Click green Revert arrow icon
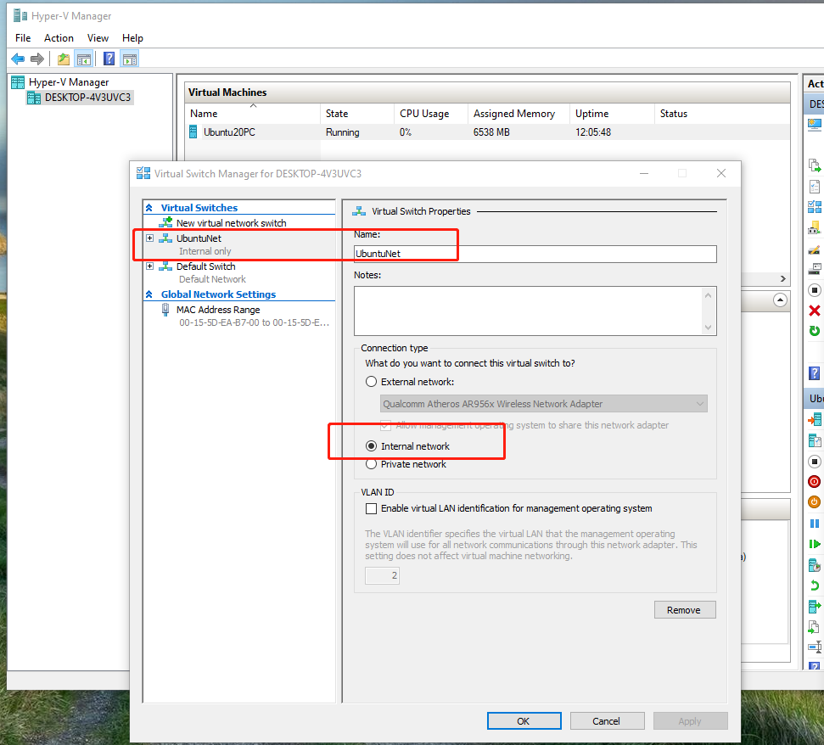Screen dimensions: 824x745 click(814, 585)
